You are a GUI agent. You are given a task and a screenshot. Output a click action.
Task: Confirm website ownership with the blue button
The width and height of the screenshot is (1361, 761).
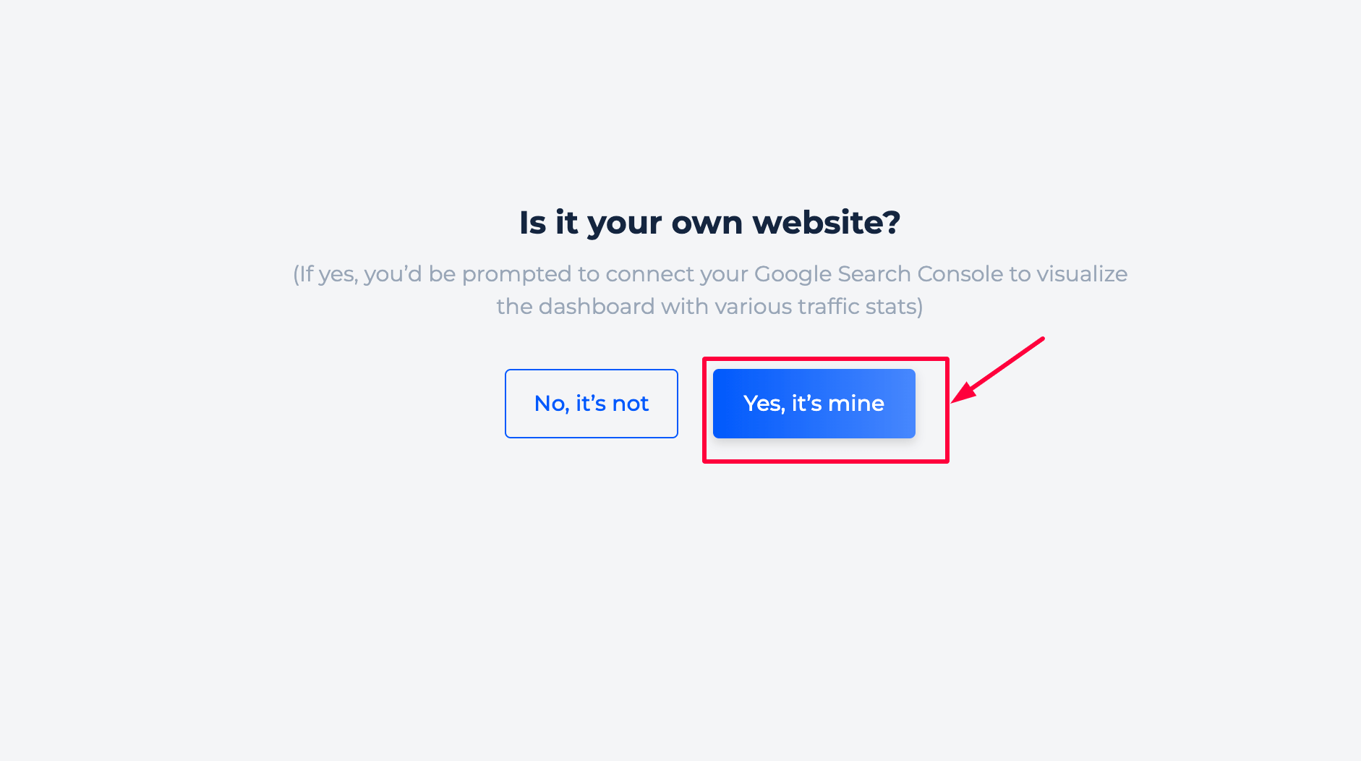click(814, 403)
